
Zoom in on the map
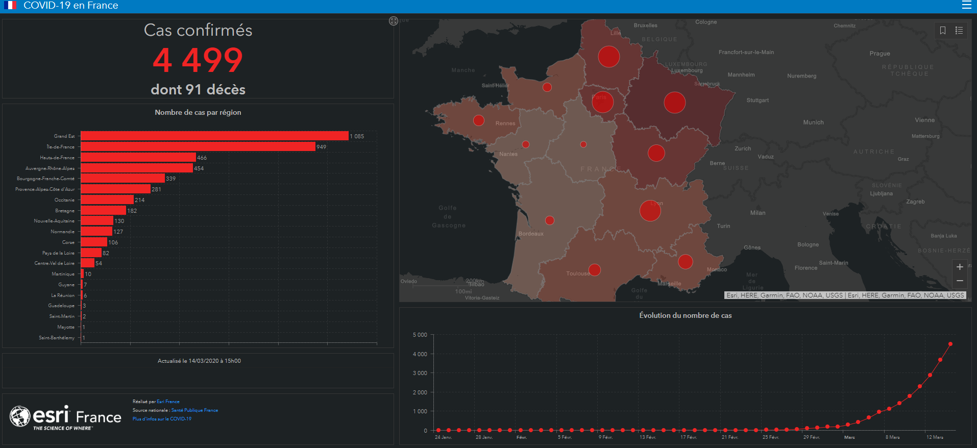[x=960, y=267]
